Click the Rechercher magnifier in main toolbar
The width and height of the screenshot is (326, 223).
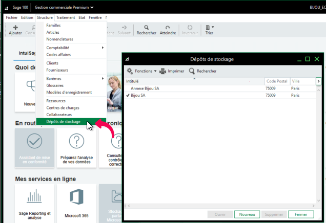(x=147, y=27)
